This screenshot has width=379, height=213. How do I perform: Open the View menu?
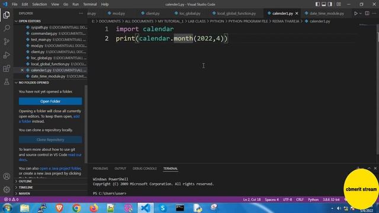click(55, 4)
